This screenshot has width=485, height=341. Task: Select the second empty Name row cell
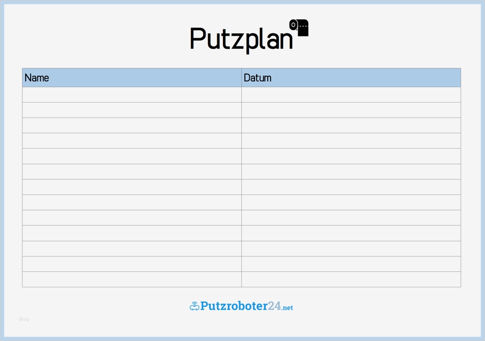(x=132, y=110)
